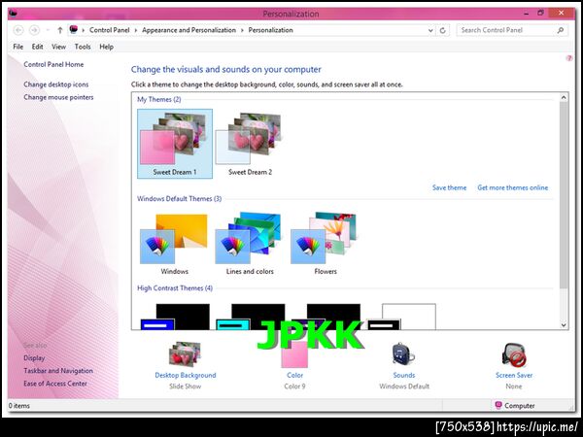This screenshot has width=583, height=437.
Task: Open Desktop Background slide show settings
Action: pos(185,354)
